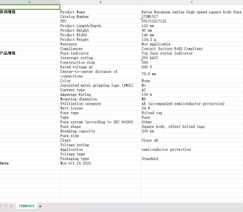Select the 'Fuse size' cell
This screenshot has height=212, width=243.
(101, 135)
